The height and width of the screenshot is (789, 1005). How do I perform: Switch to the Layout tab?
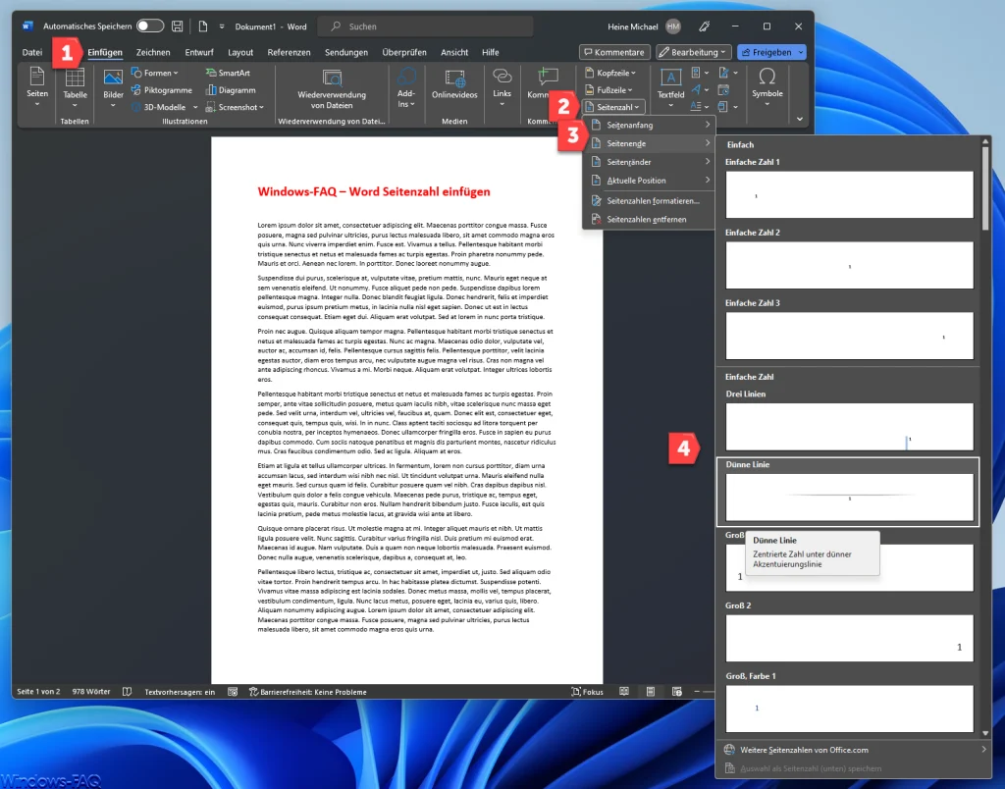tap(240, 53)
